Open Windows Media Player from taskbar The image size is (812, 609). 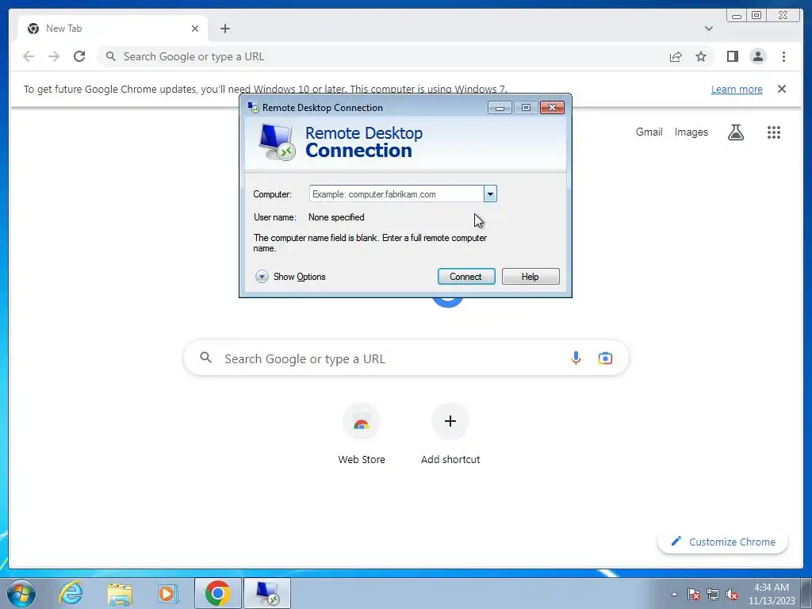tap(167, 593)
